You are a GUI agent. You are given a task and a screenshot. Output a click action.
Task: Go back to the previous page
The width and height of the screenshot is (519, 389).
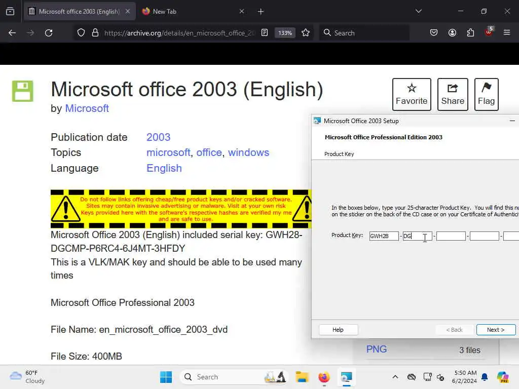12,33
